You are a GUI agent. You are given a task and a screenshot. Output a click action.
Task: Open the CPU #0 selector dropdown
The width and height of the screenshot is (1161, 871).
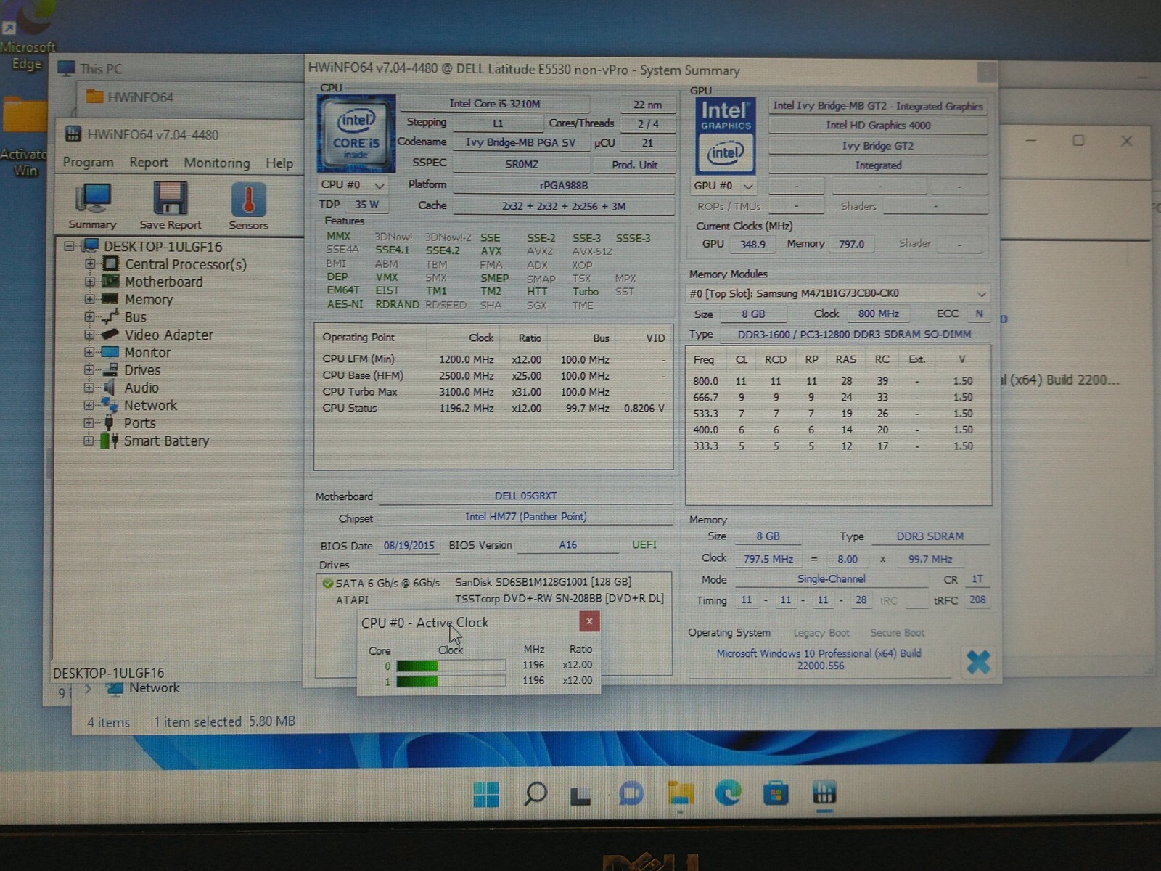353,185
